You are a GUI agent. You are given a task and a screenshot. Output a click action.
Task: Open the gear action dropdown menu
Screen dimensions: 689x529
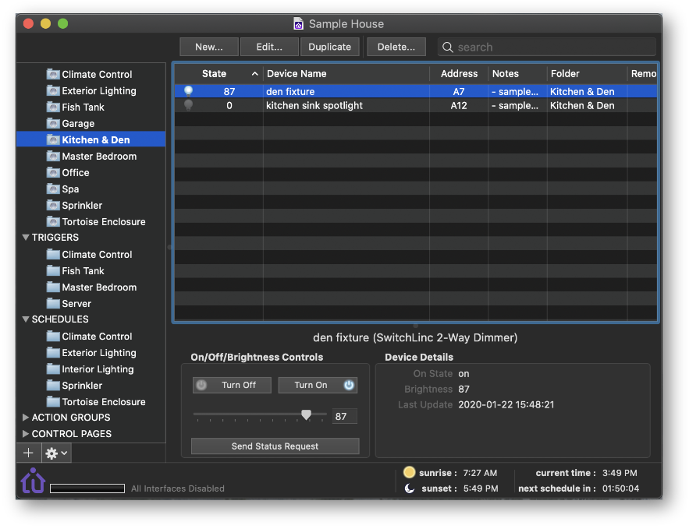tap(57, 453)
